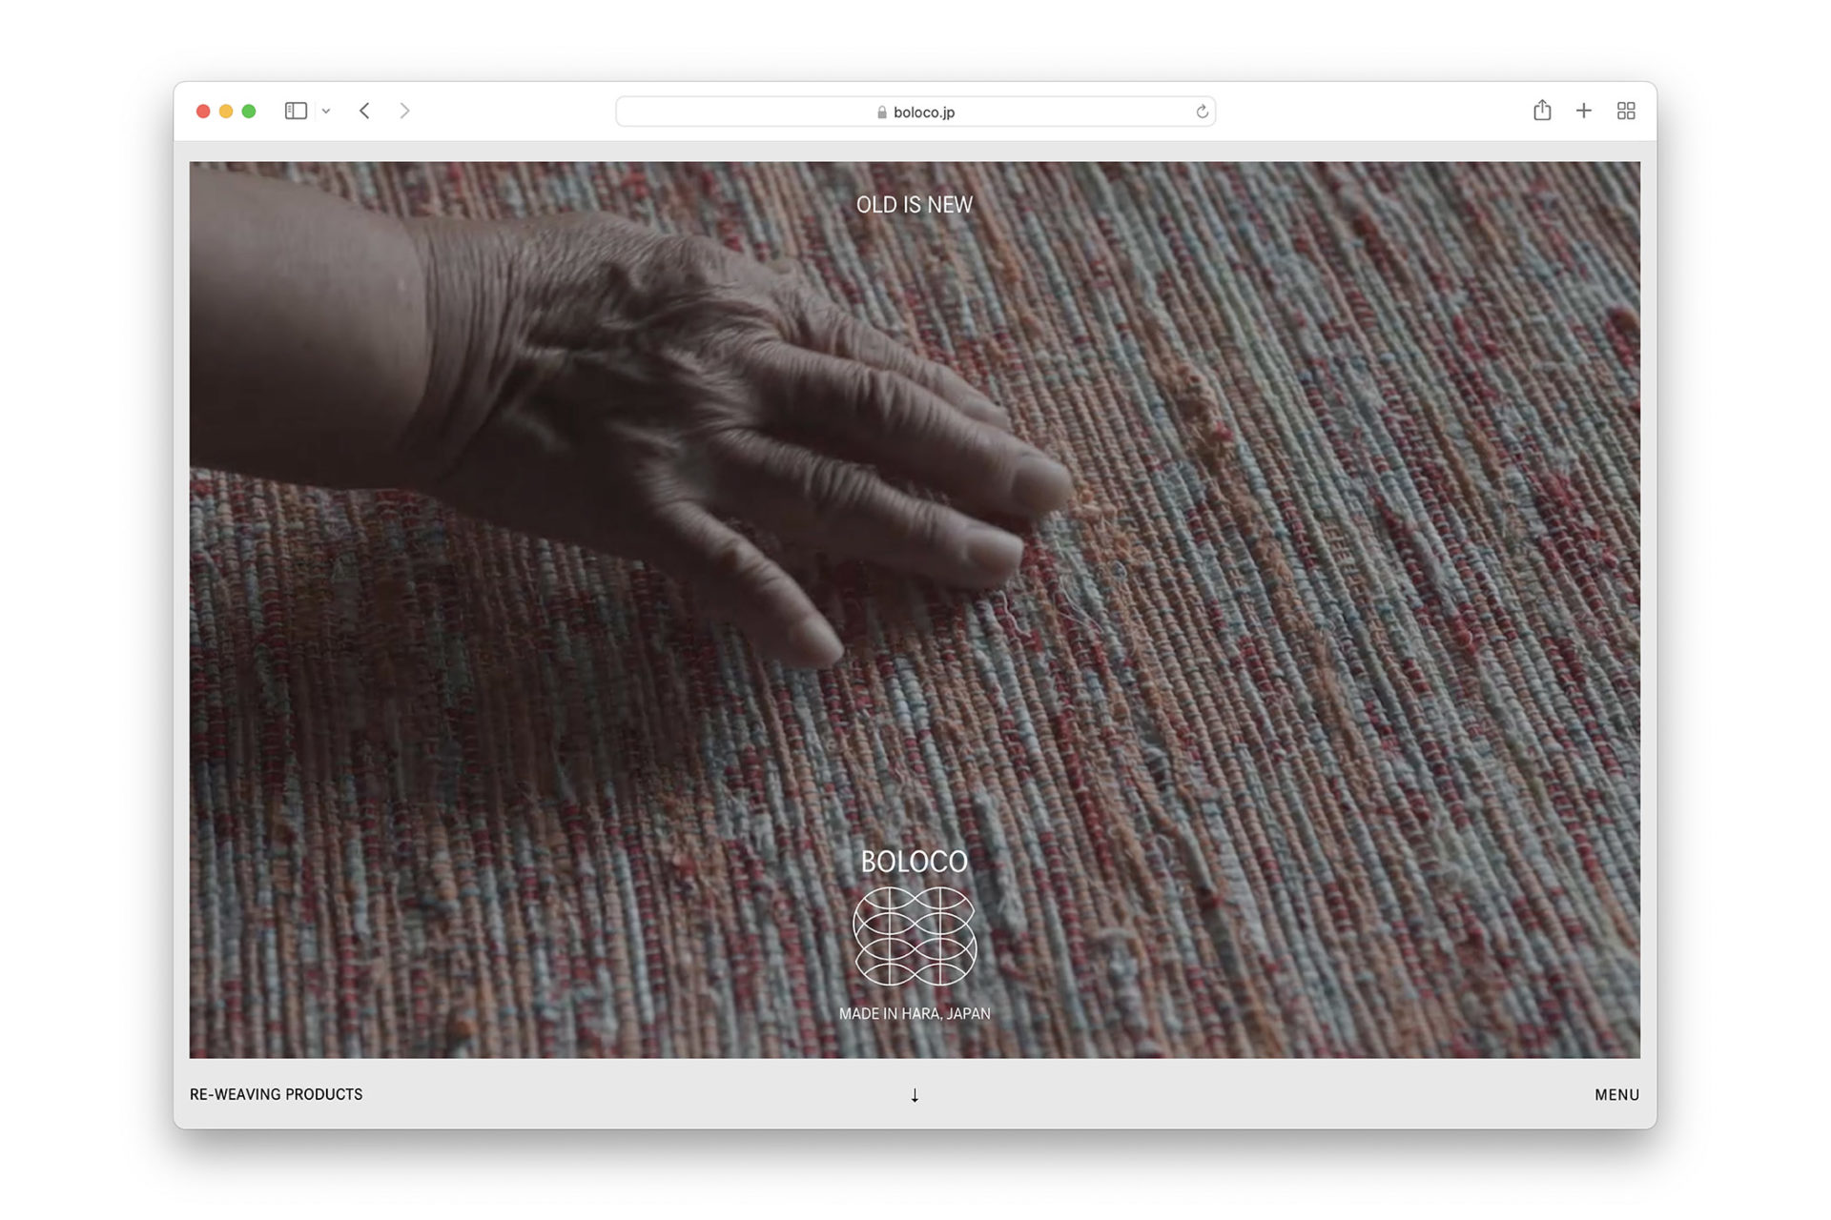Open the site MENU
This screenshot has width=1831, height=1220.
(1616, 1095)
